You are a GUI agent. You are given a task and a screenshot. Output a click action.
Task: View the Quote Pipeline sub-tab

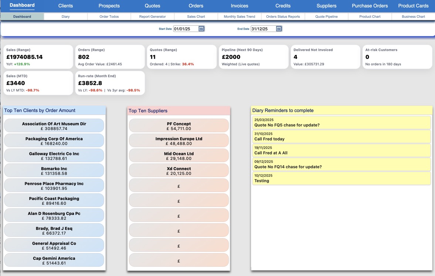click(326, 17)
